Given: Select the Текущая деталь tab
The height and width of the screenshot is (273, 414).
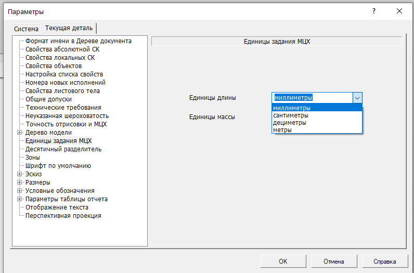Looking at the screenshot, I should 69,28.
